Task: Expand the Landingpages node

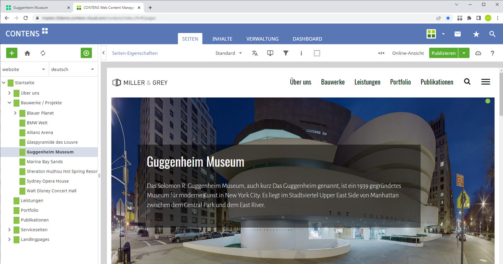Action: 9,239
